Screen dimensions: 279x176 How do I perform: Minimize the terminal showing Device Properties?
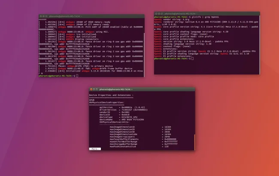point(94,89)
